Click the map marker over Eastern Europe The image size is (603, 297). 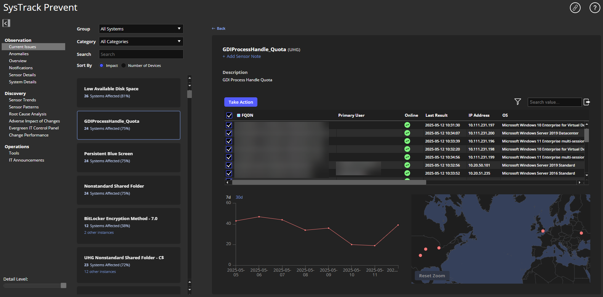pyautogui.click(x=581, y=233)
